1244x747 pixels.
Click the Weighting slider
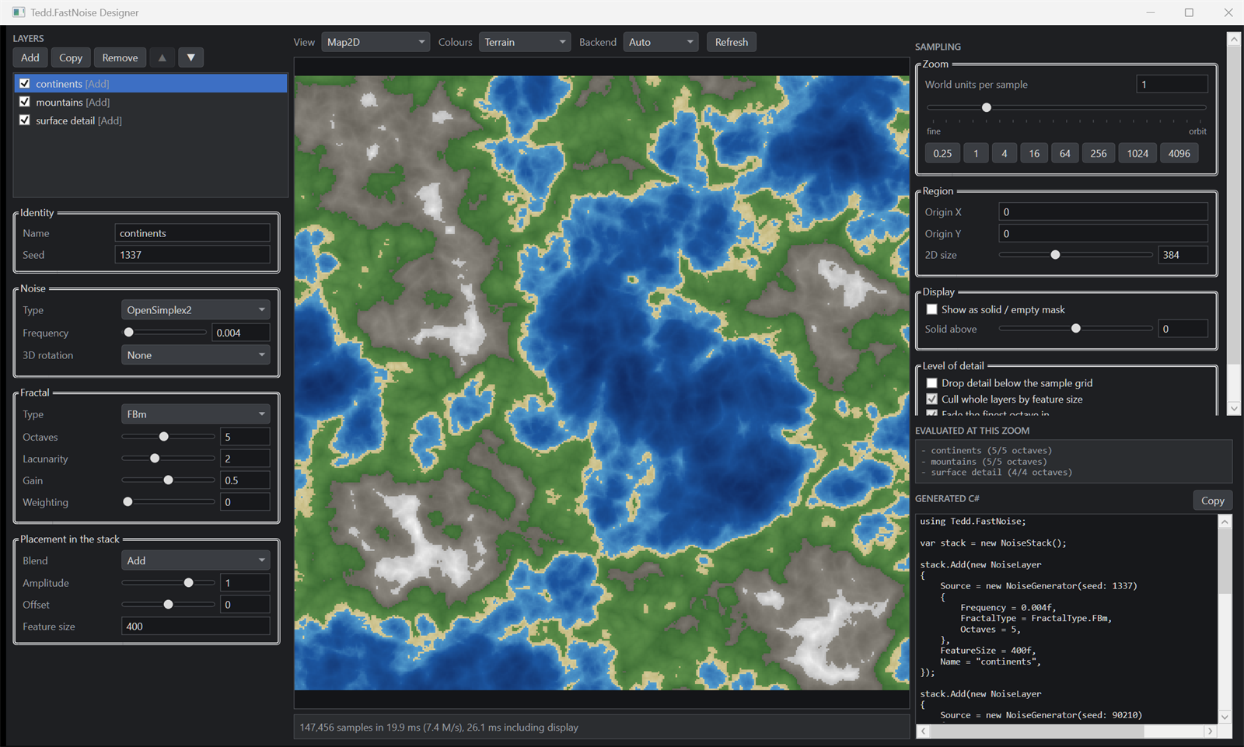coord(168,502)
